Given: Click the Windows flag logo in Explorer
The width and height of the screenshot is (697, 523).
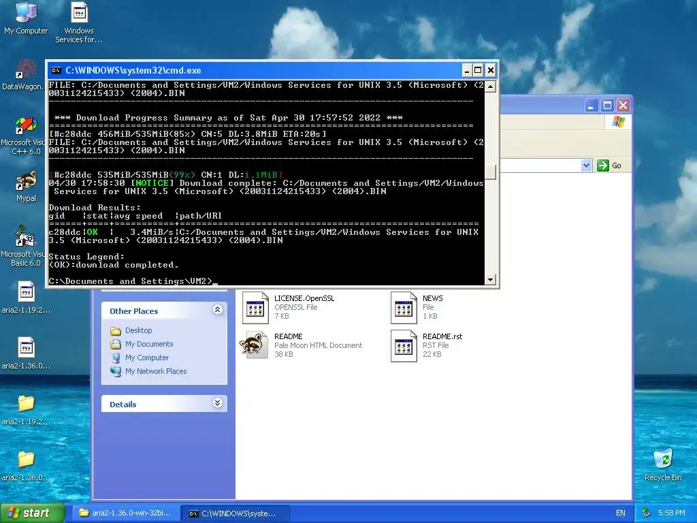Looking at the screenshot, I should pos(618,122).
